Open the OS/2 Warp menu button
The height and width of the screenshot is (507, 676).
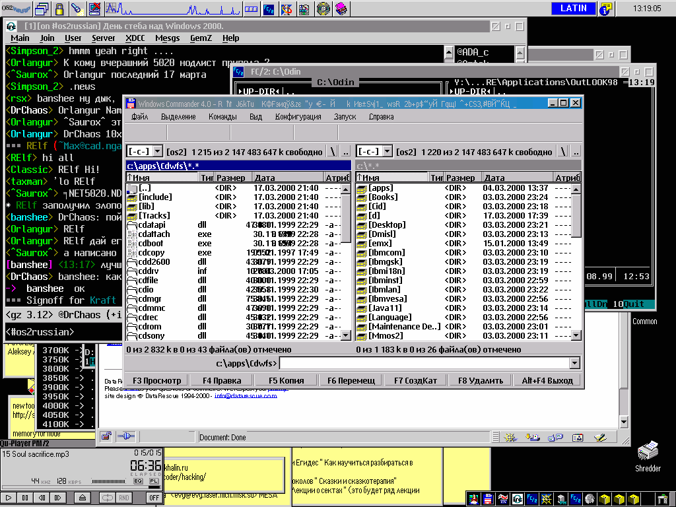tap(16, 8)
